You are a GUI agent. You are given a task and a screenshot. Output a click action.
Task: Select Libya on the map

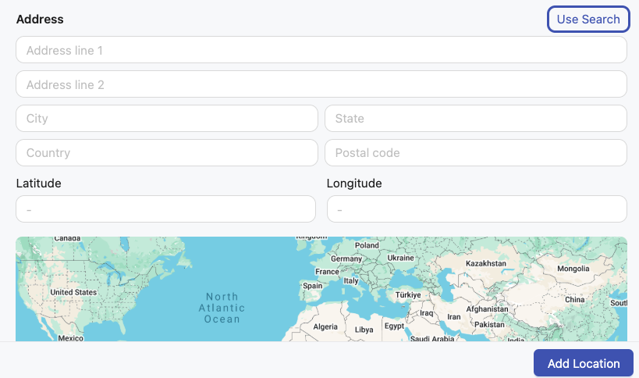click(x=364, y=330)
